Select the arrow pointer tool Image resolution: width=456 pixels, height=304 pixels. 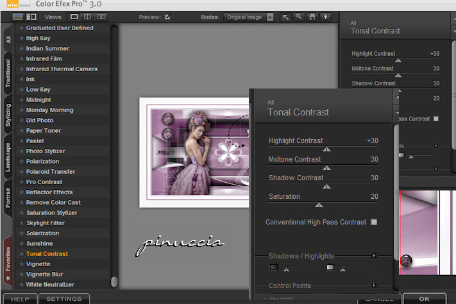coord(286,17)
